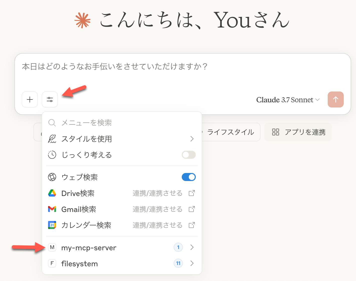Screen dimensions: 356x281
Task: Send message with the up arrow button
Action: coord(335,99)
